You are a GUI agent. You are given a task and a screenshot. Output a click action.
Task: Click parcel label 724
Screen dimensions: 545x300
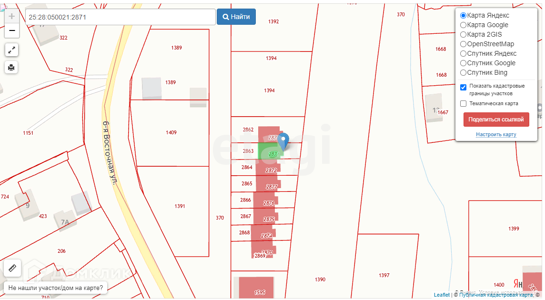click(x=5, y=197)
